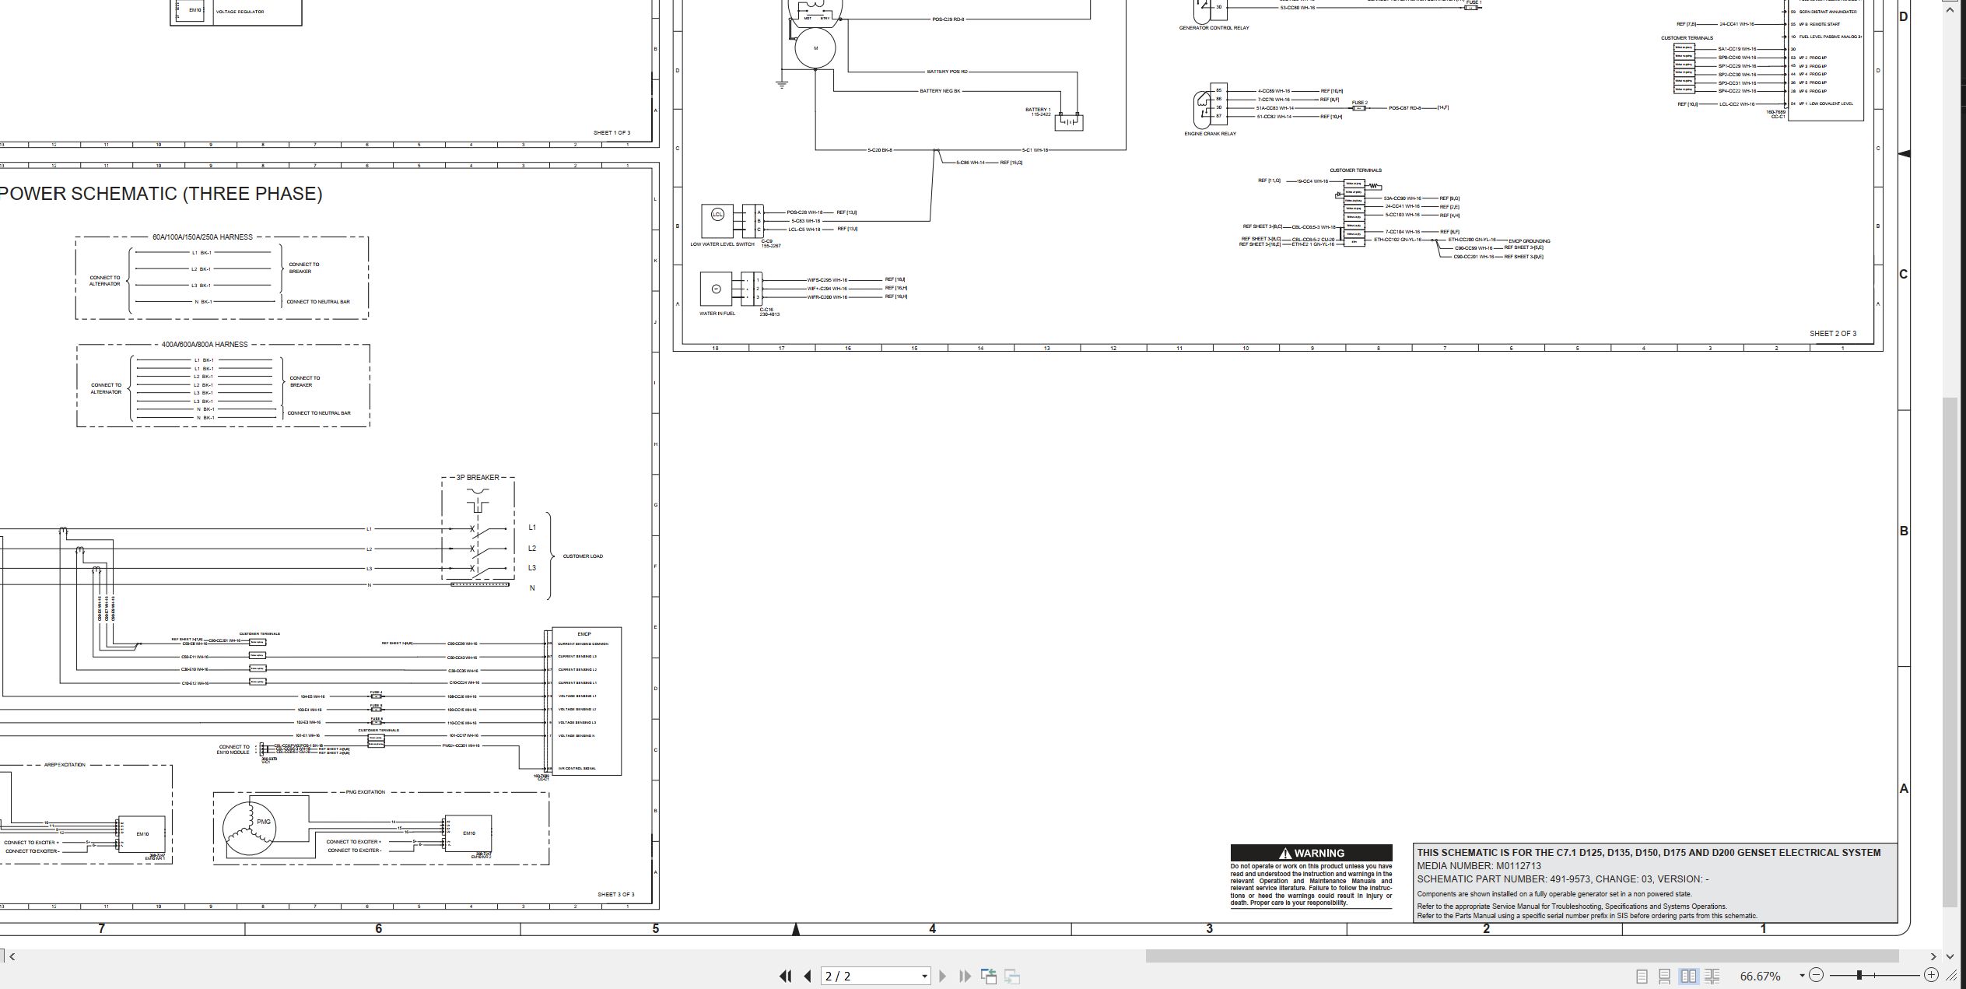Go to the next page arrow
The height and width of the screenshot is (989, 1966).
click(x=943, y=976)
